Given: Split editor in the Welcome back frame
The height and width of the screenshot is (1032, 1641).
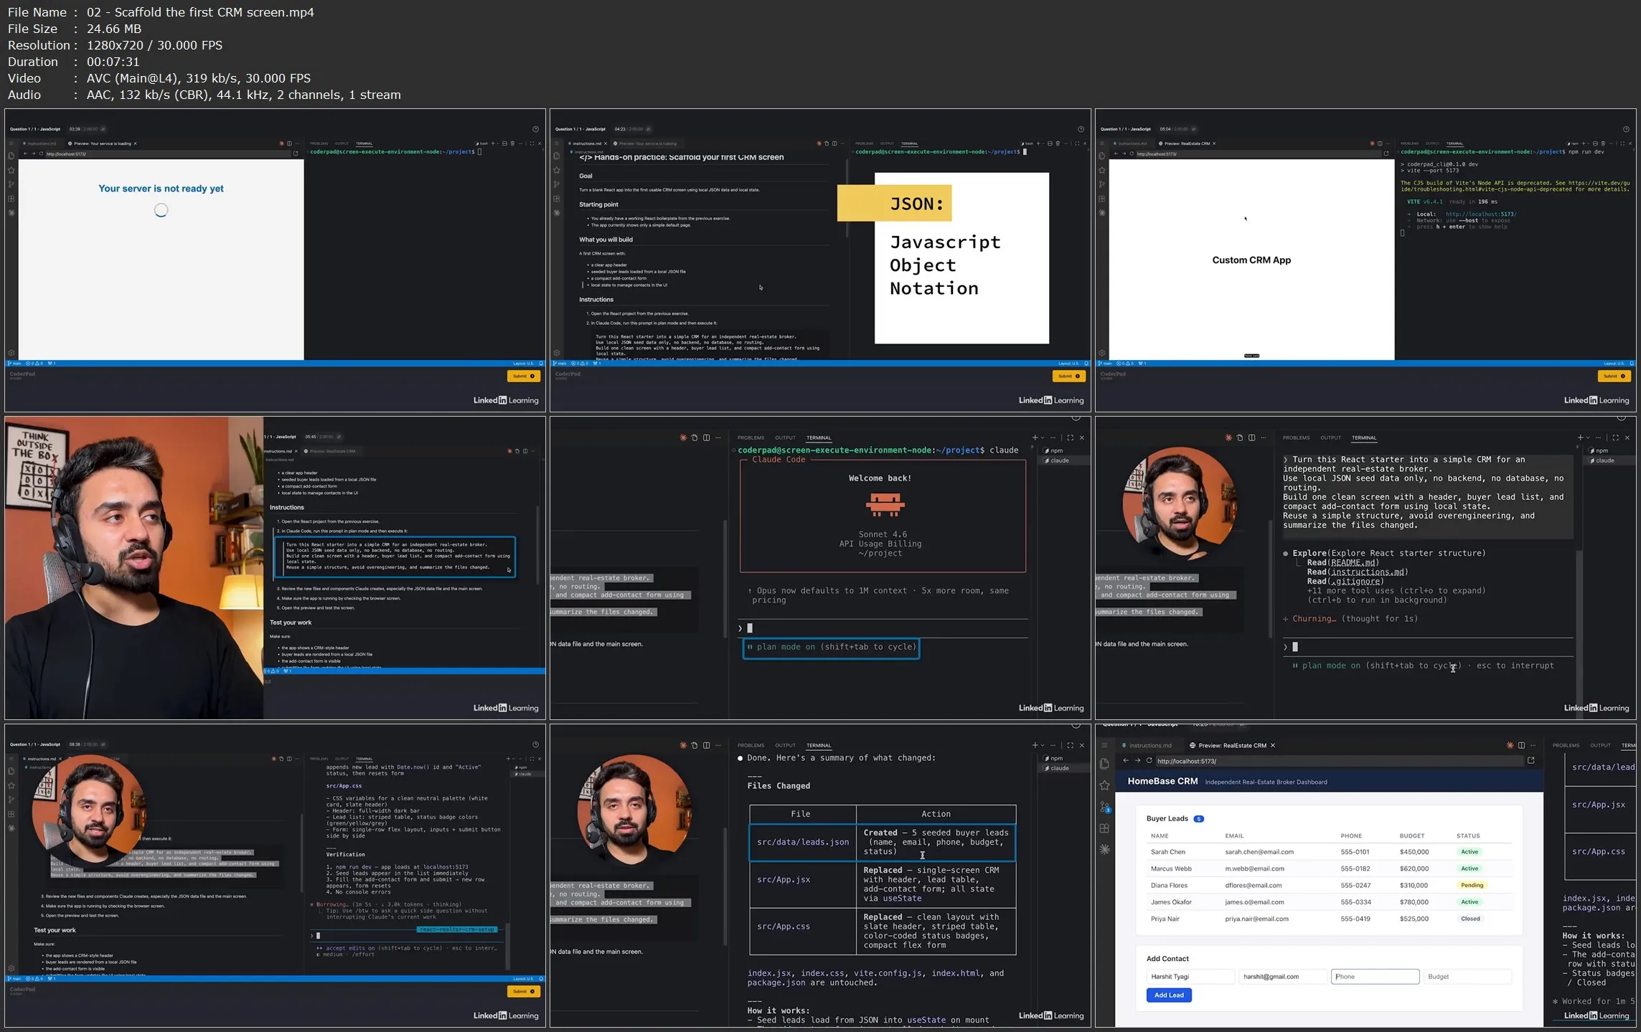Looking at the screenshot, I should [x=706, y=437].
